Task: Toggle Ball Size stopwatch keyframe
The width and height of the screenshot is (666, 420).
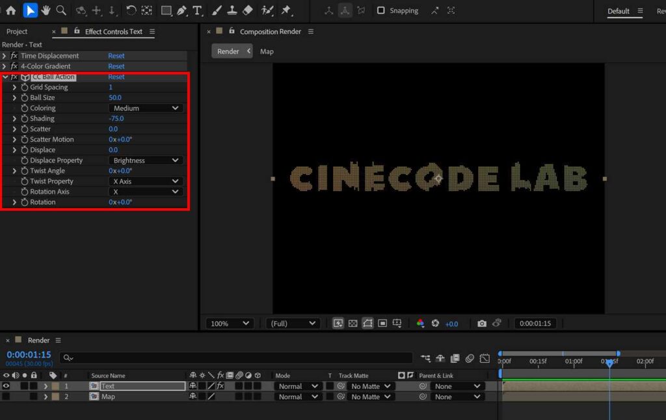Action: point(25,98)
